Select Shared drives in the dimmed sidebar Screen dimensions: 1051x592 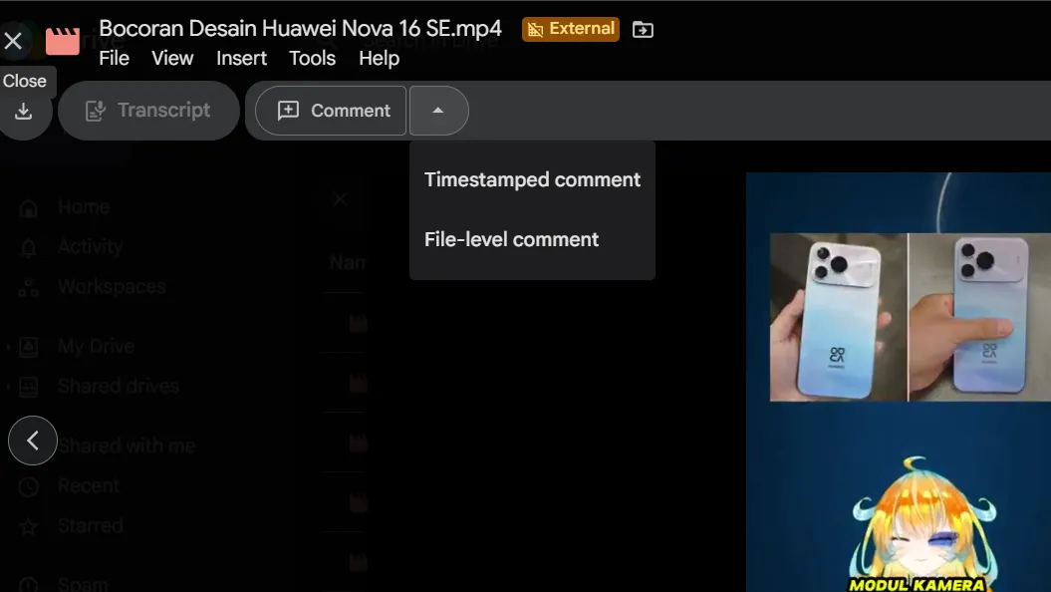tap(118, 386)
